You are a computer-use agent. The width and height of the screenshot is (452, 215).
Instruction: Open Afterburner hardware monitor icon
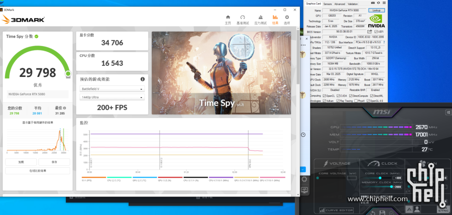point(304,190)
